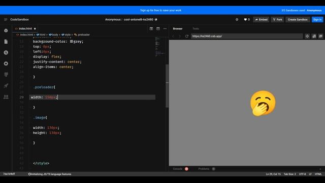Click the browser back arrow
The height and width of the screenshot is (183, 325).
coord(173,36)
